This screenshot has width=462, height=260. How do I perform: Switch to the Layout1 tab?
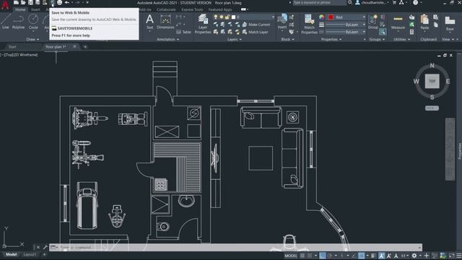tap(30, 254)
